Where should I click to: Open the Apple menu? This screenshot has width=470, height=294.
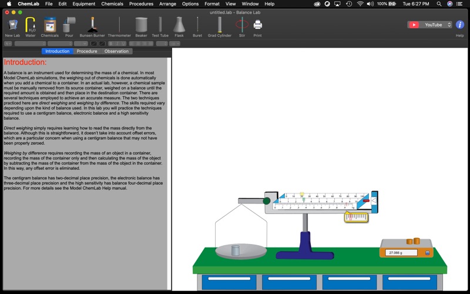(9, 4)
